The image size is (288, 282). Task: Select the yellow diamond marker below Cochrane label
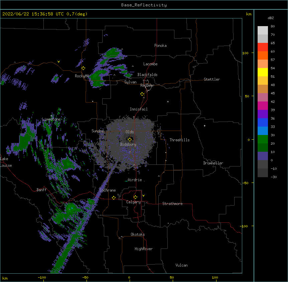coord(114,198)
